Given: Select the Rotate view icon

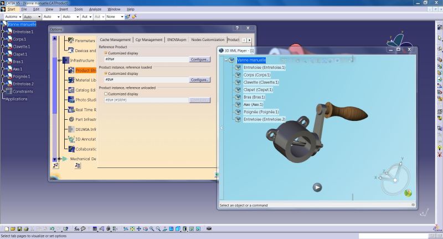Looking at the screenshot, I should [145, 229].
